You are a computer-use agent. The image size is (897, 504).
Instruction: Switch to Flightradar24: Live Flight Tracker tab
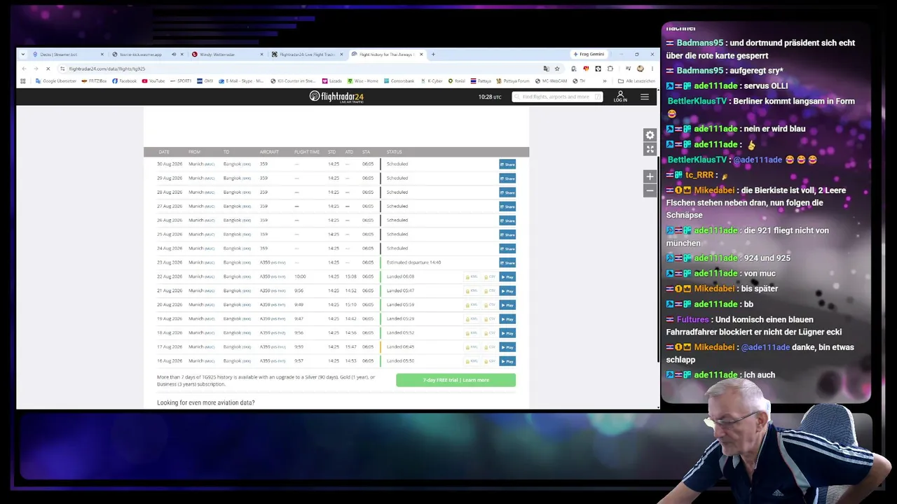click(308, 55)
